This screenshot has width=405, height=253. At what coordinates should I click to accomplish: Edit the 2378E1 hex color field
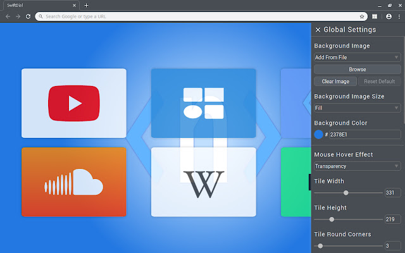pyautogui.click(x=365, y=135)
